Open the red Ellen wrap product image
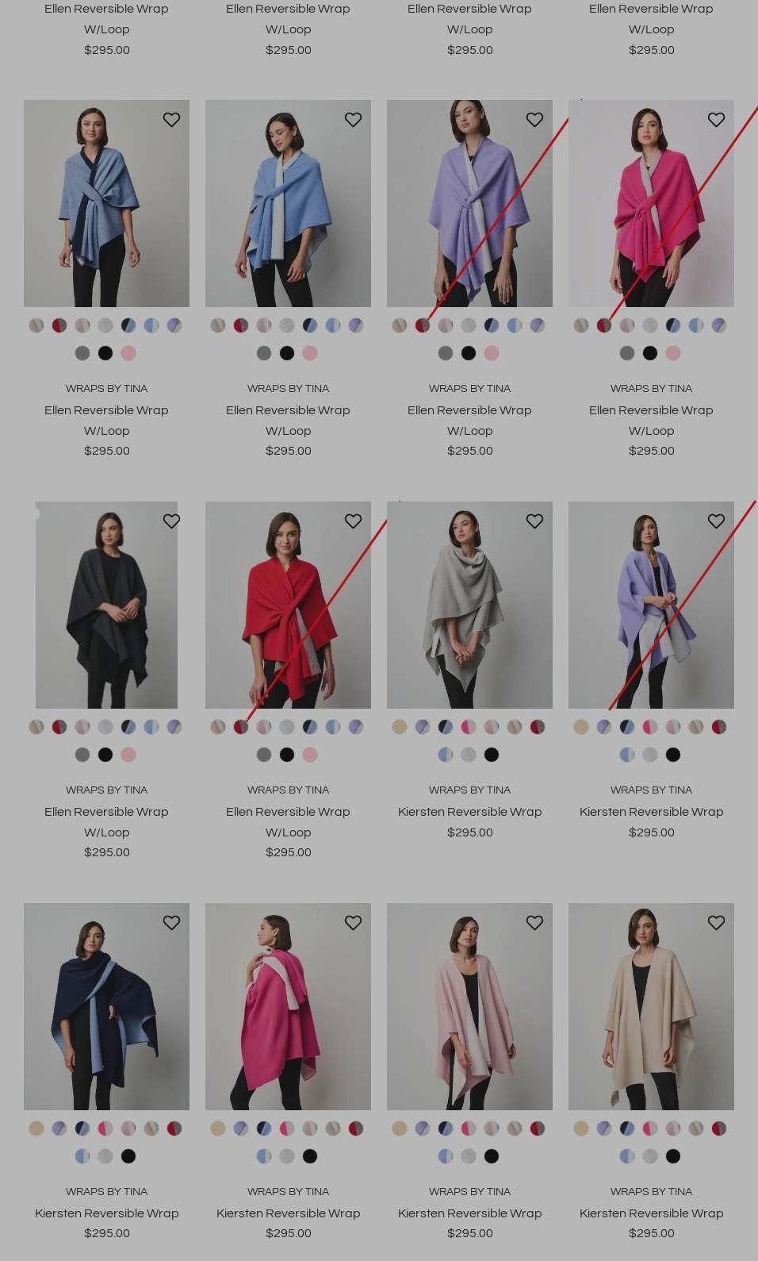Image resolution: width=758 pixels, height=1261 pixels. 288,605
